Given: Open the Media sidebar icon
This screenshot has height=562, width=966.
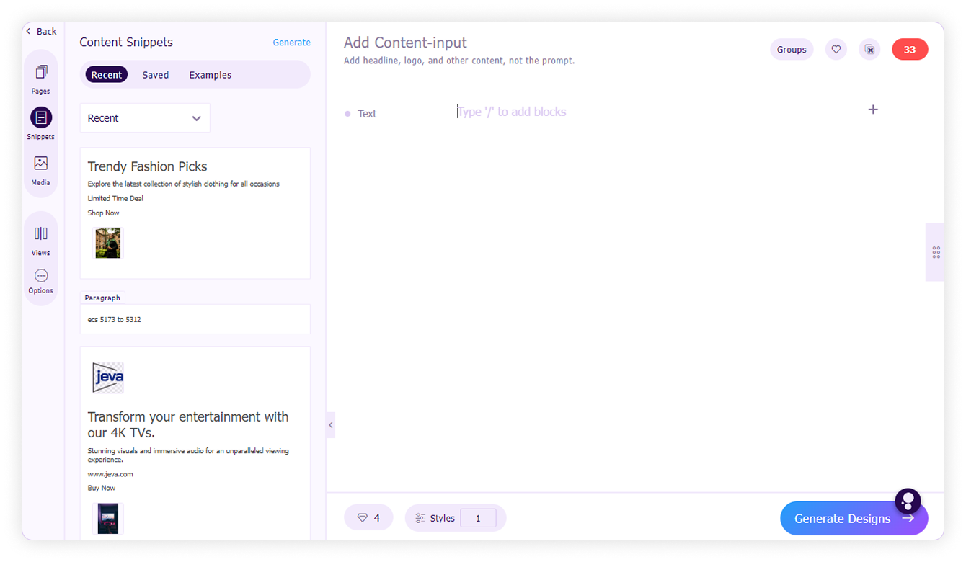Looking at the screenshot, I should click(x=41, y=164).
